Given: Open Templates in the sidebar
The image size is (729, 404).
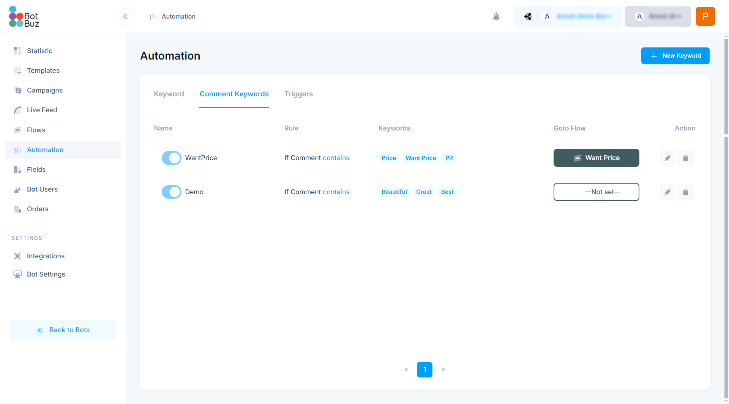Looking at the screenshot, I should (x=63, y=71).
